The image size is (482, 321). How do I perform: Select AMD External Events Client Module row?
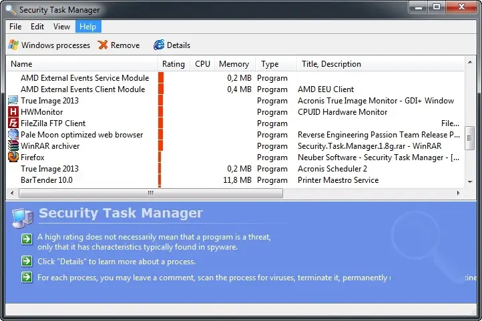[x=235, y=89]
